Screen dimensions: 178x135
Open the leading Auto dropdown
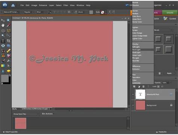(x=86, y=12)
